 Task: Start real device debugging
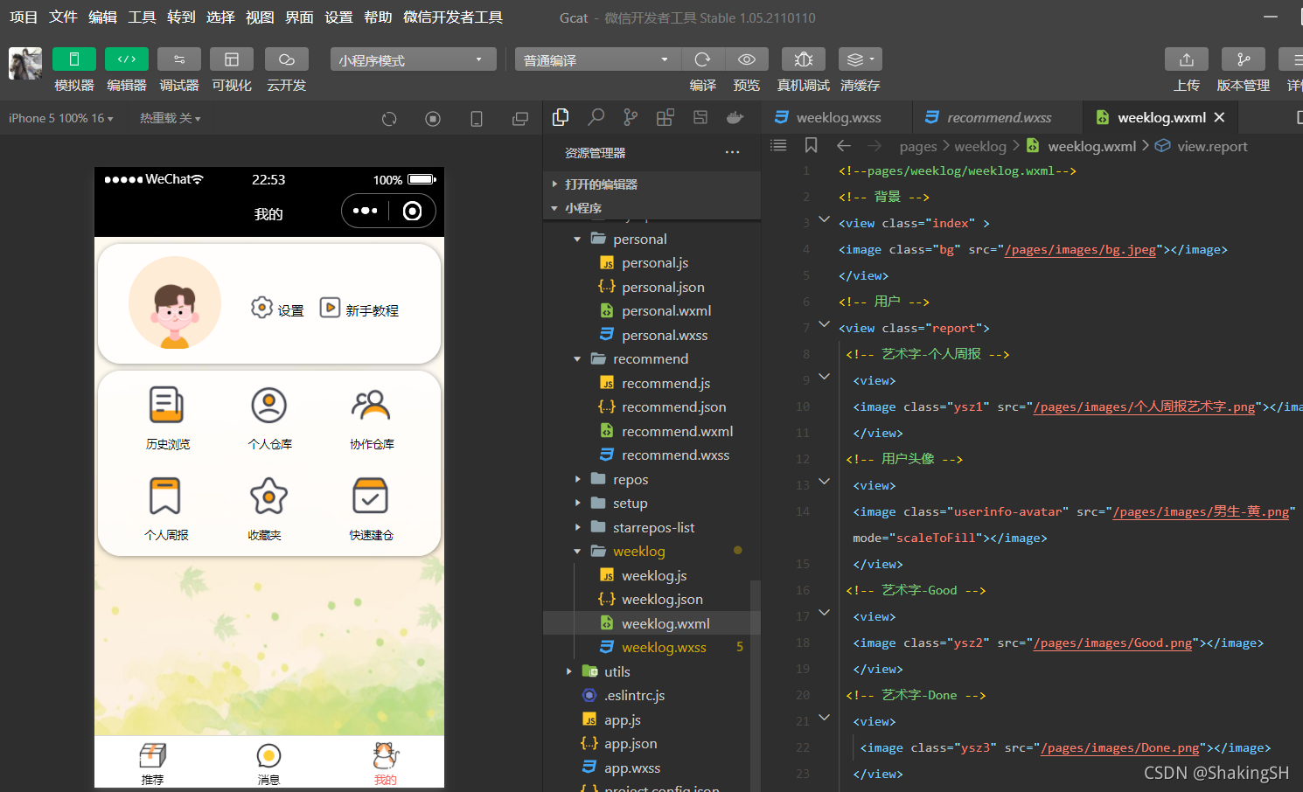coord(804,59)
